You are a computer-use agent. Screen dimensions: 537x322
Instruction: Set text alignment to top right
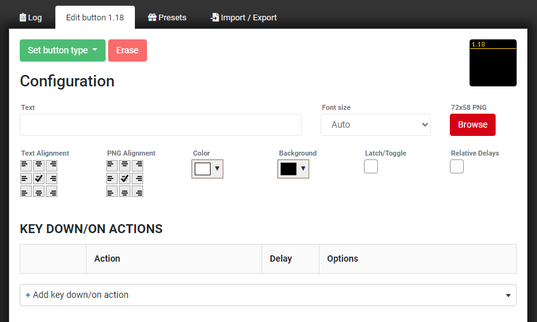(x=52, y=164)
